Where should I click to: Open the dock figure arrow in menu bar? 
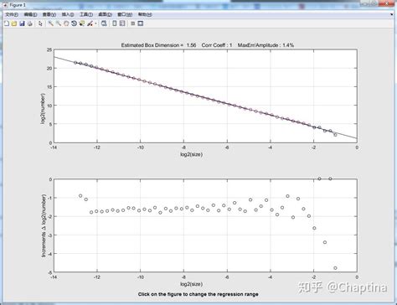(392, 14)
